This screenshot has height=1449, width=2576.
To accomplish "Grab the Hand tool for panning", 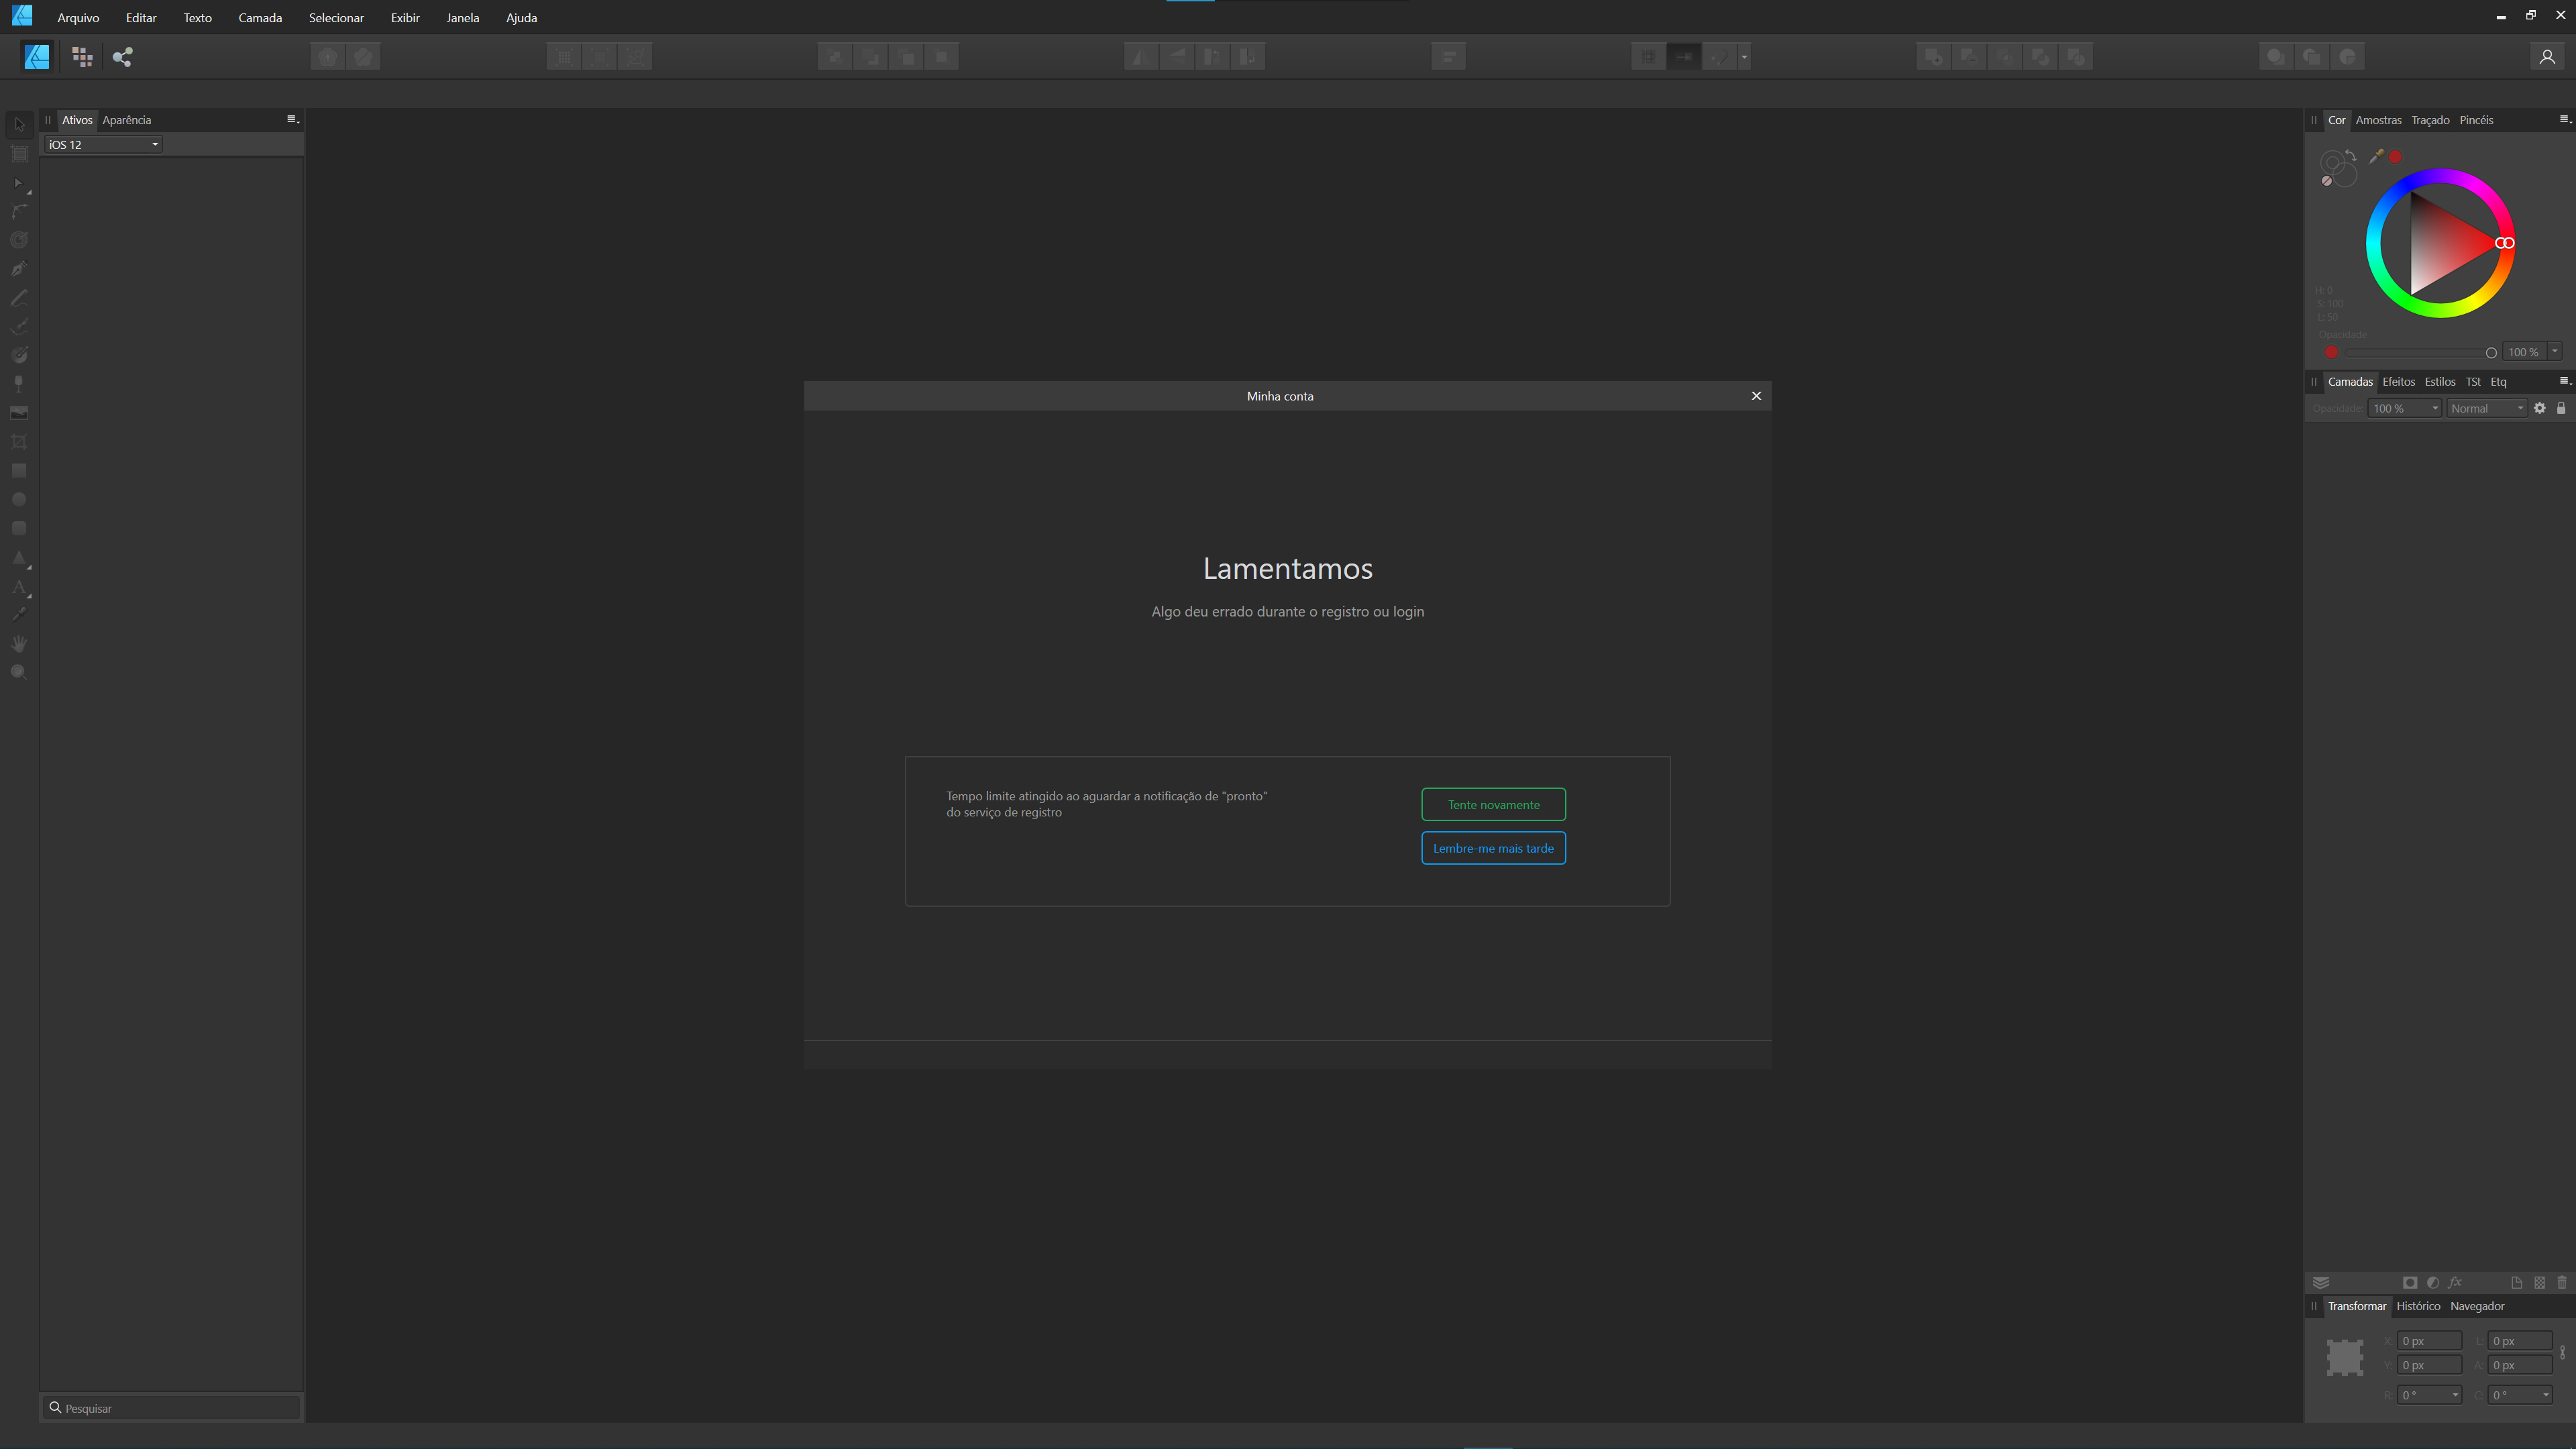I will [x=19, y=643].
